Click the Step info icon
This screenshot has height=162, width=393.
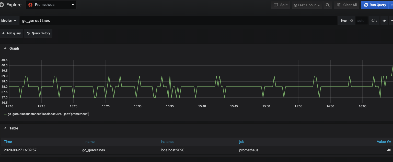pyautogui.click(x=351, y=21)
